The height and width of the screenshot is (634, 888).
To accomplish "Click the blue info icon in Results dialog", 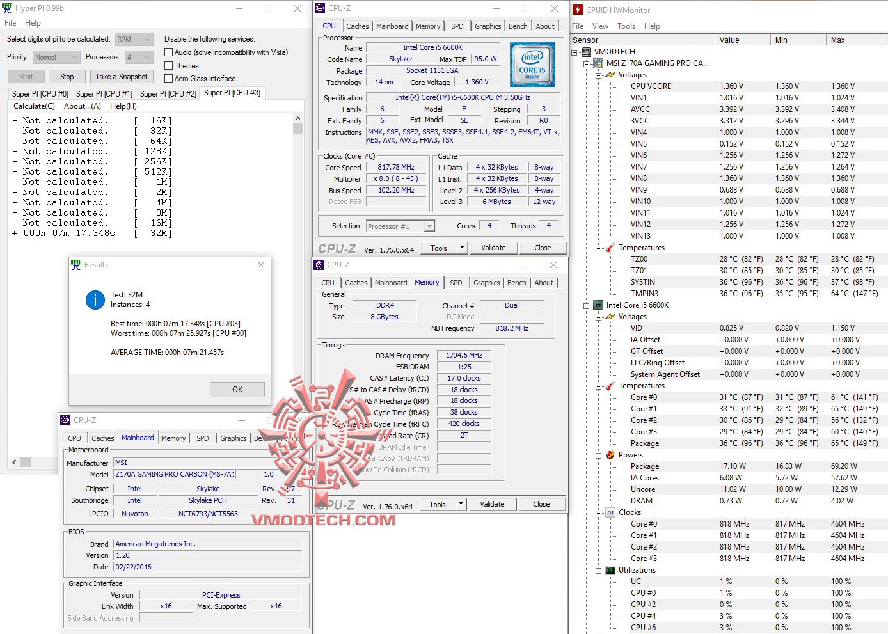I will tap(95, 299).
